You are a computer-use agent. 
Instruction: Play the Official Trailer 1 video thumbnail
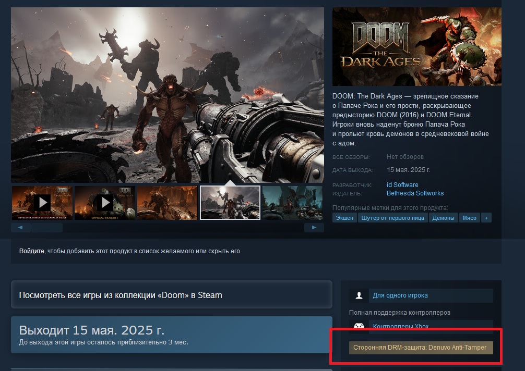coord(105,203)
